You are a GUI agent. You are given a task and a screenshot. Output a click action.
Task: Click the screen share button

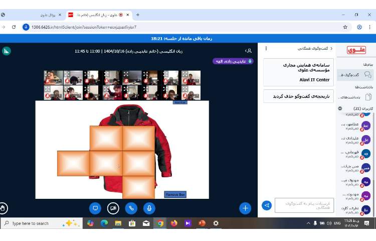95,208
